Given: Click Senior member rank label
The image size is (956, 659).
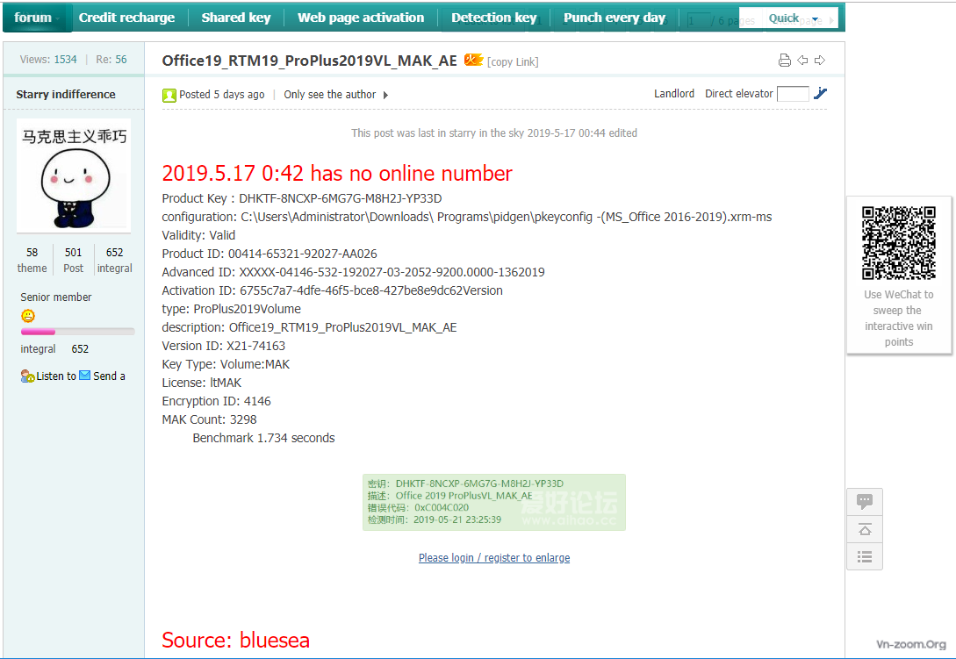Looking at the screenshot, I should [x=56, y=297].
